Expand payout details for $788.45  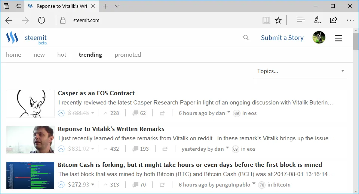[x=93, y=113]
